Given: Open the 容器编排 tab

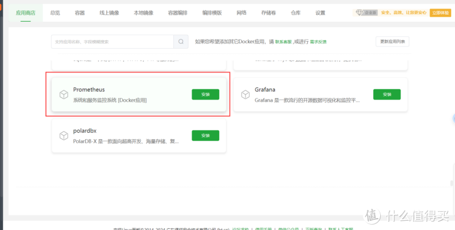Looking at the screenshot, I should point(178,13).
